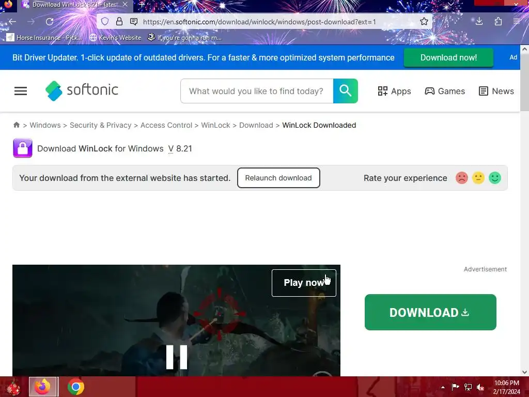The image size is (529, 397).
Task: Submit search with magnifier button
Action: pos(346,91)
